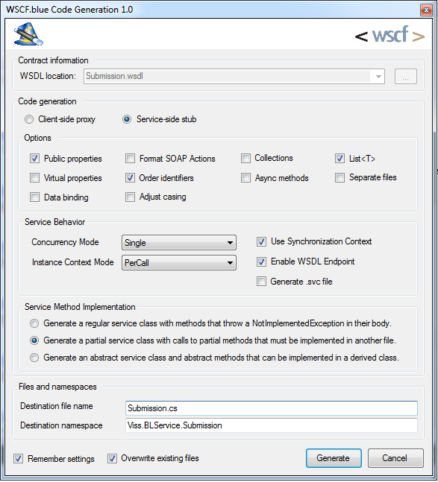
Task: Uncheck the List<T> option
Action: (x=340, y=159)
